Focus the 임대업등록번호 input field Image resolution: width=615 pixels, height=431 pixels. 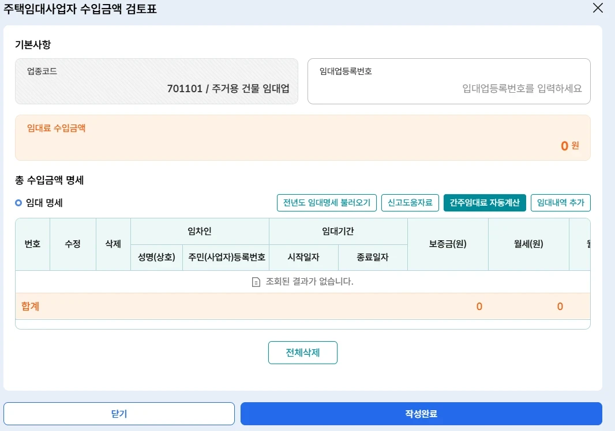[x=449, y=89]
